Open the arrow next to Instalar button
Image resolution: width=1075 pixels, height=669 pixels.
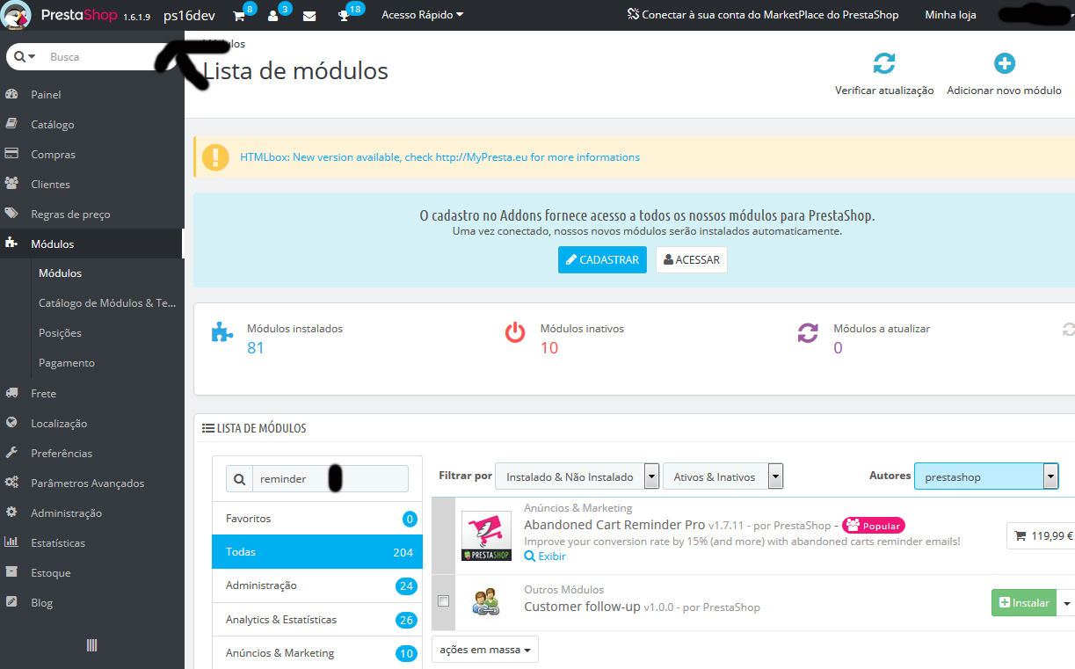point(1066,603)
